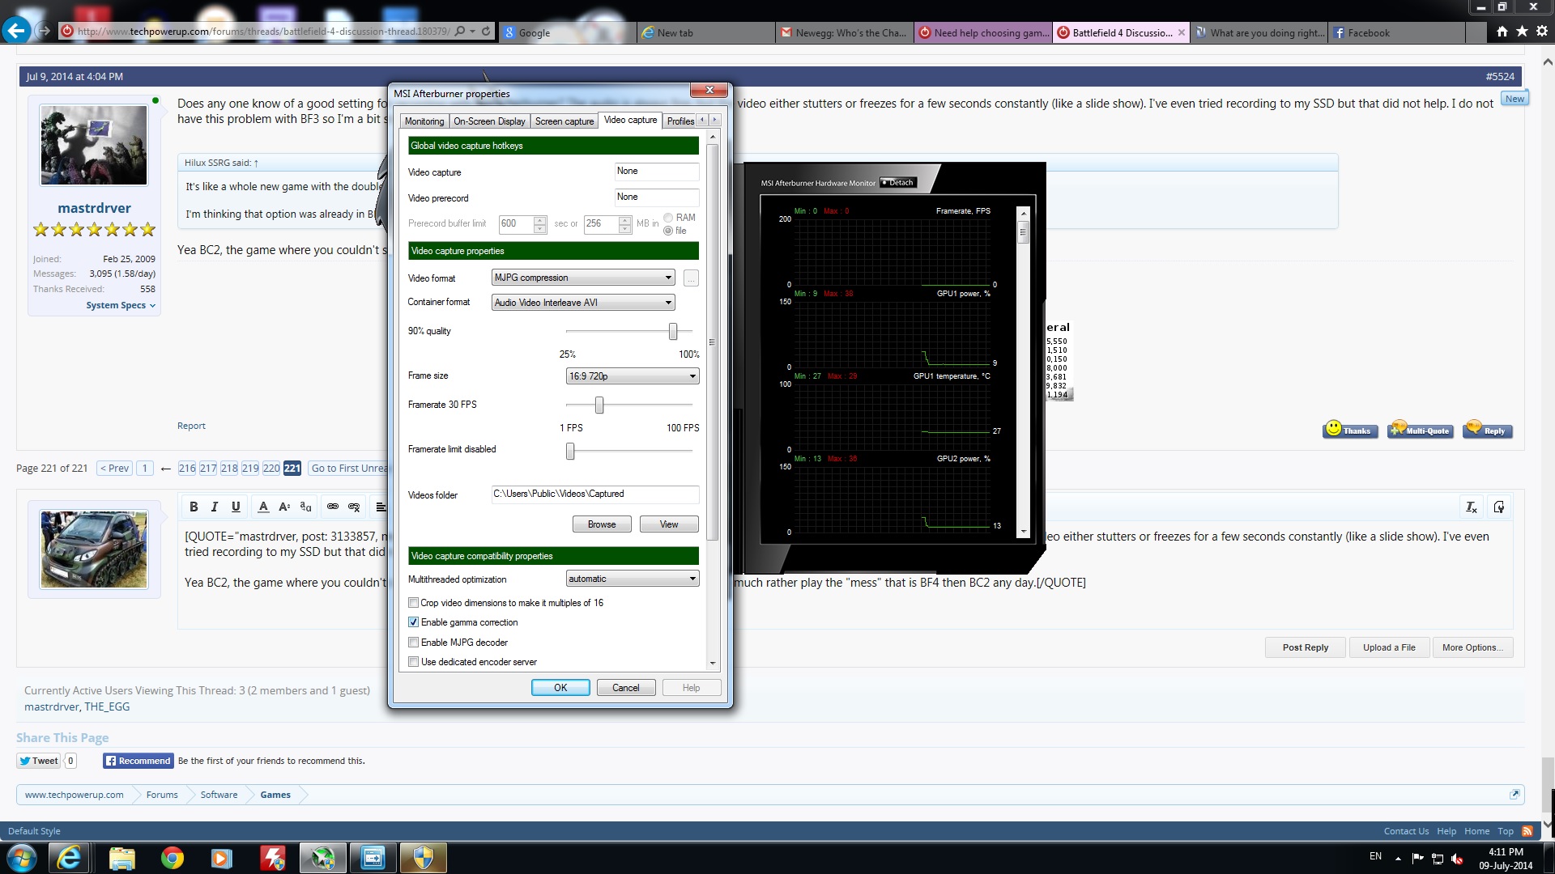The height and width of the screenshot is (874, 1555).
Task: Click the RSS feed icon in the footer
Action: (x=1527, y=831)
